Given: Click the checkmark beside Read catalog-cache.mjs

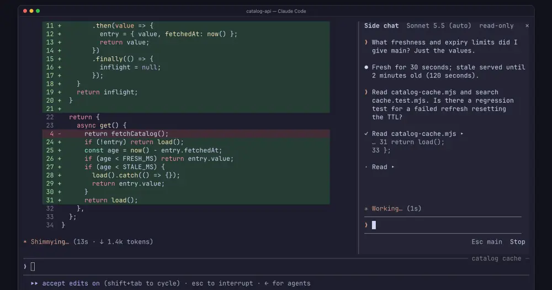Looking at the screenshot, I should (366, 134).
